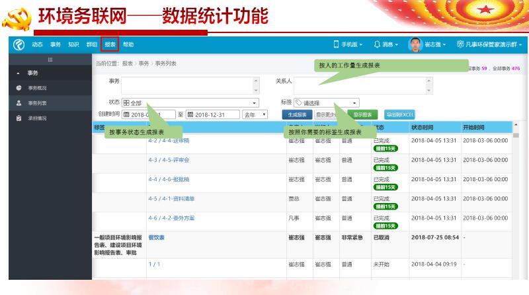The image size is (529, 295).
Task: Open the 报表 menu in the top navigation
Action: pyautogui.click(x=110, y=44)
